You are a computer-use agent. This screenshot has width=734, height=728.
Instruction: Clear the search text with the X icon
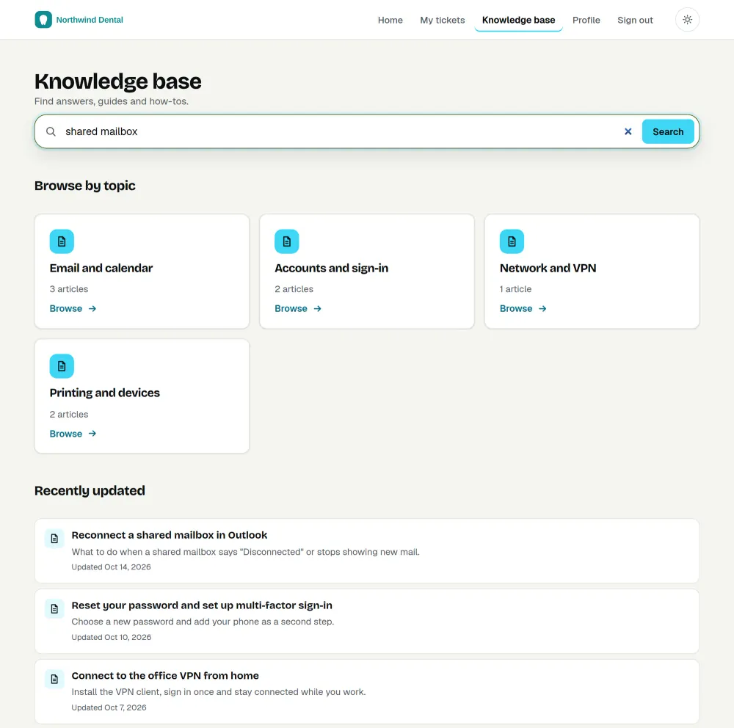coord(628,131)
